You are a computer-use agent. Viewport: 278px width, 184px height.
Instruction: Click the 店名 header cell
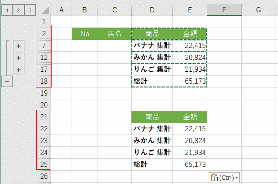coord(114,34)
